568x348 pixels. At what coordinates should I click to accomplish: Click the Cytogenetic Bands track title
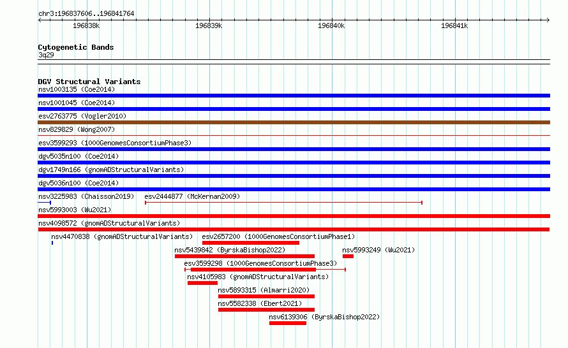tap(76, 47)
